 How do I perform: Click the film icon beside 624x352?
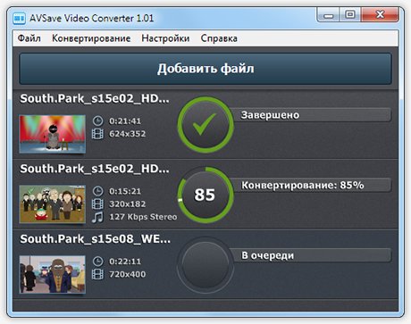click(x=97, y=134)
